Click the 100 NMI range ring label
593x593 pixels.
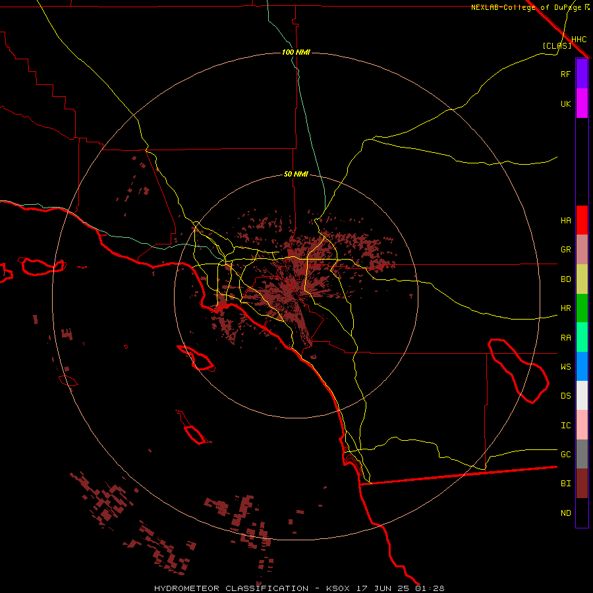point(296,52)
